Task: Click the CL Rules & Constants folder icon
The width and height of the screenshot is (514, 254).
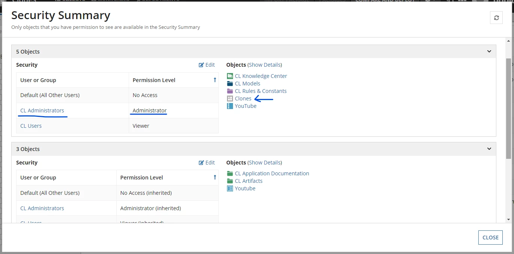Action: (230, 91)
